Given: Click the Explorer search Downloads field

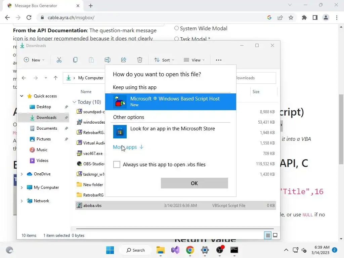Looking at the screenshot, I should tap(256, 78).
